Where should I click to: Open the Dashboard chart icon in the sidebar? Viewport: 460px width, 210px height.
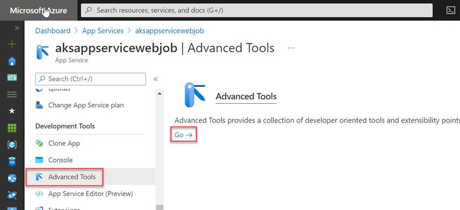pyautogui.click(x=12, y=78)
